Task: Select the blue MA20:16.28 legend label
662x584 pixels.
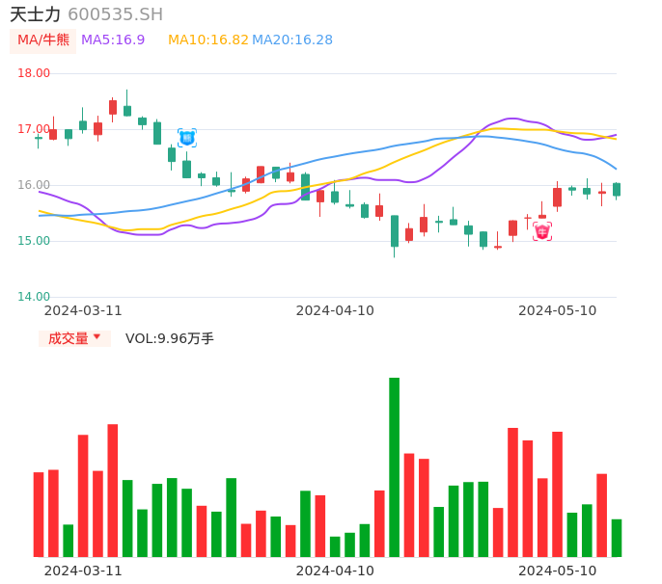Action: point(292,40)
